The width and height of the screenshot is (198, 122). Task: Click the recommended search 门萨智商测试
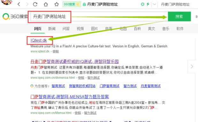(x=109, y=86)
